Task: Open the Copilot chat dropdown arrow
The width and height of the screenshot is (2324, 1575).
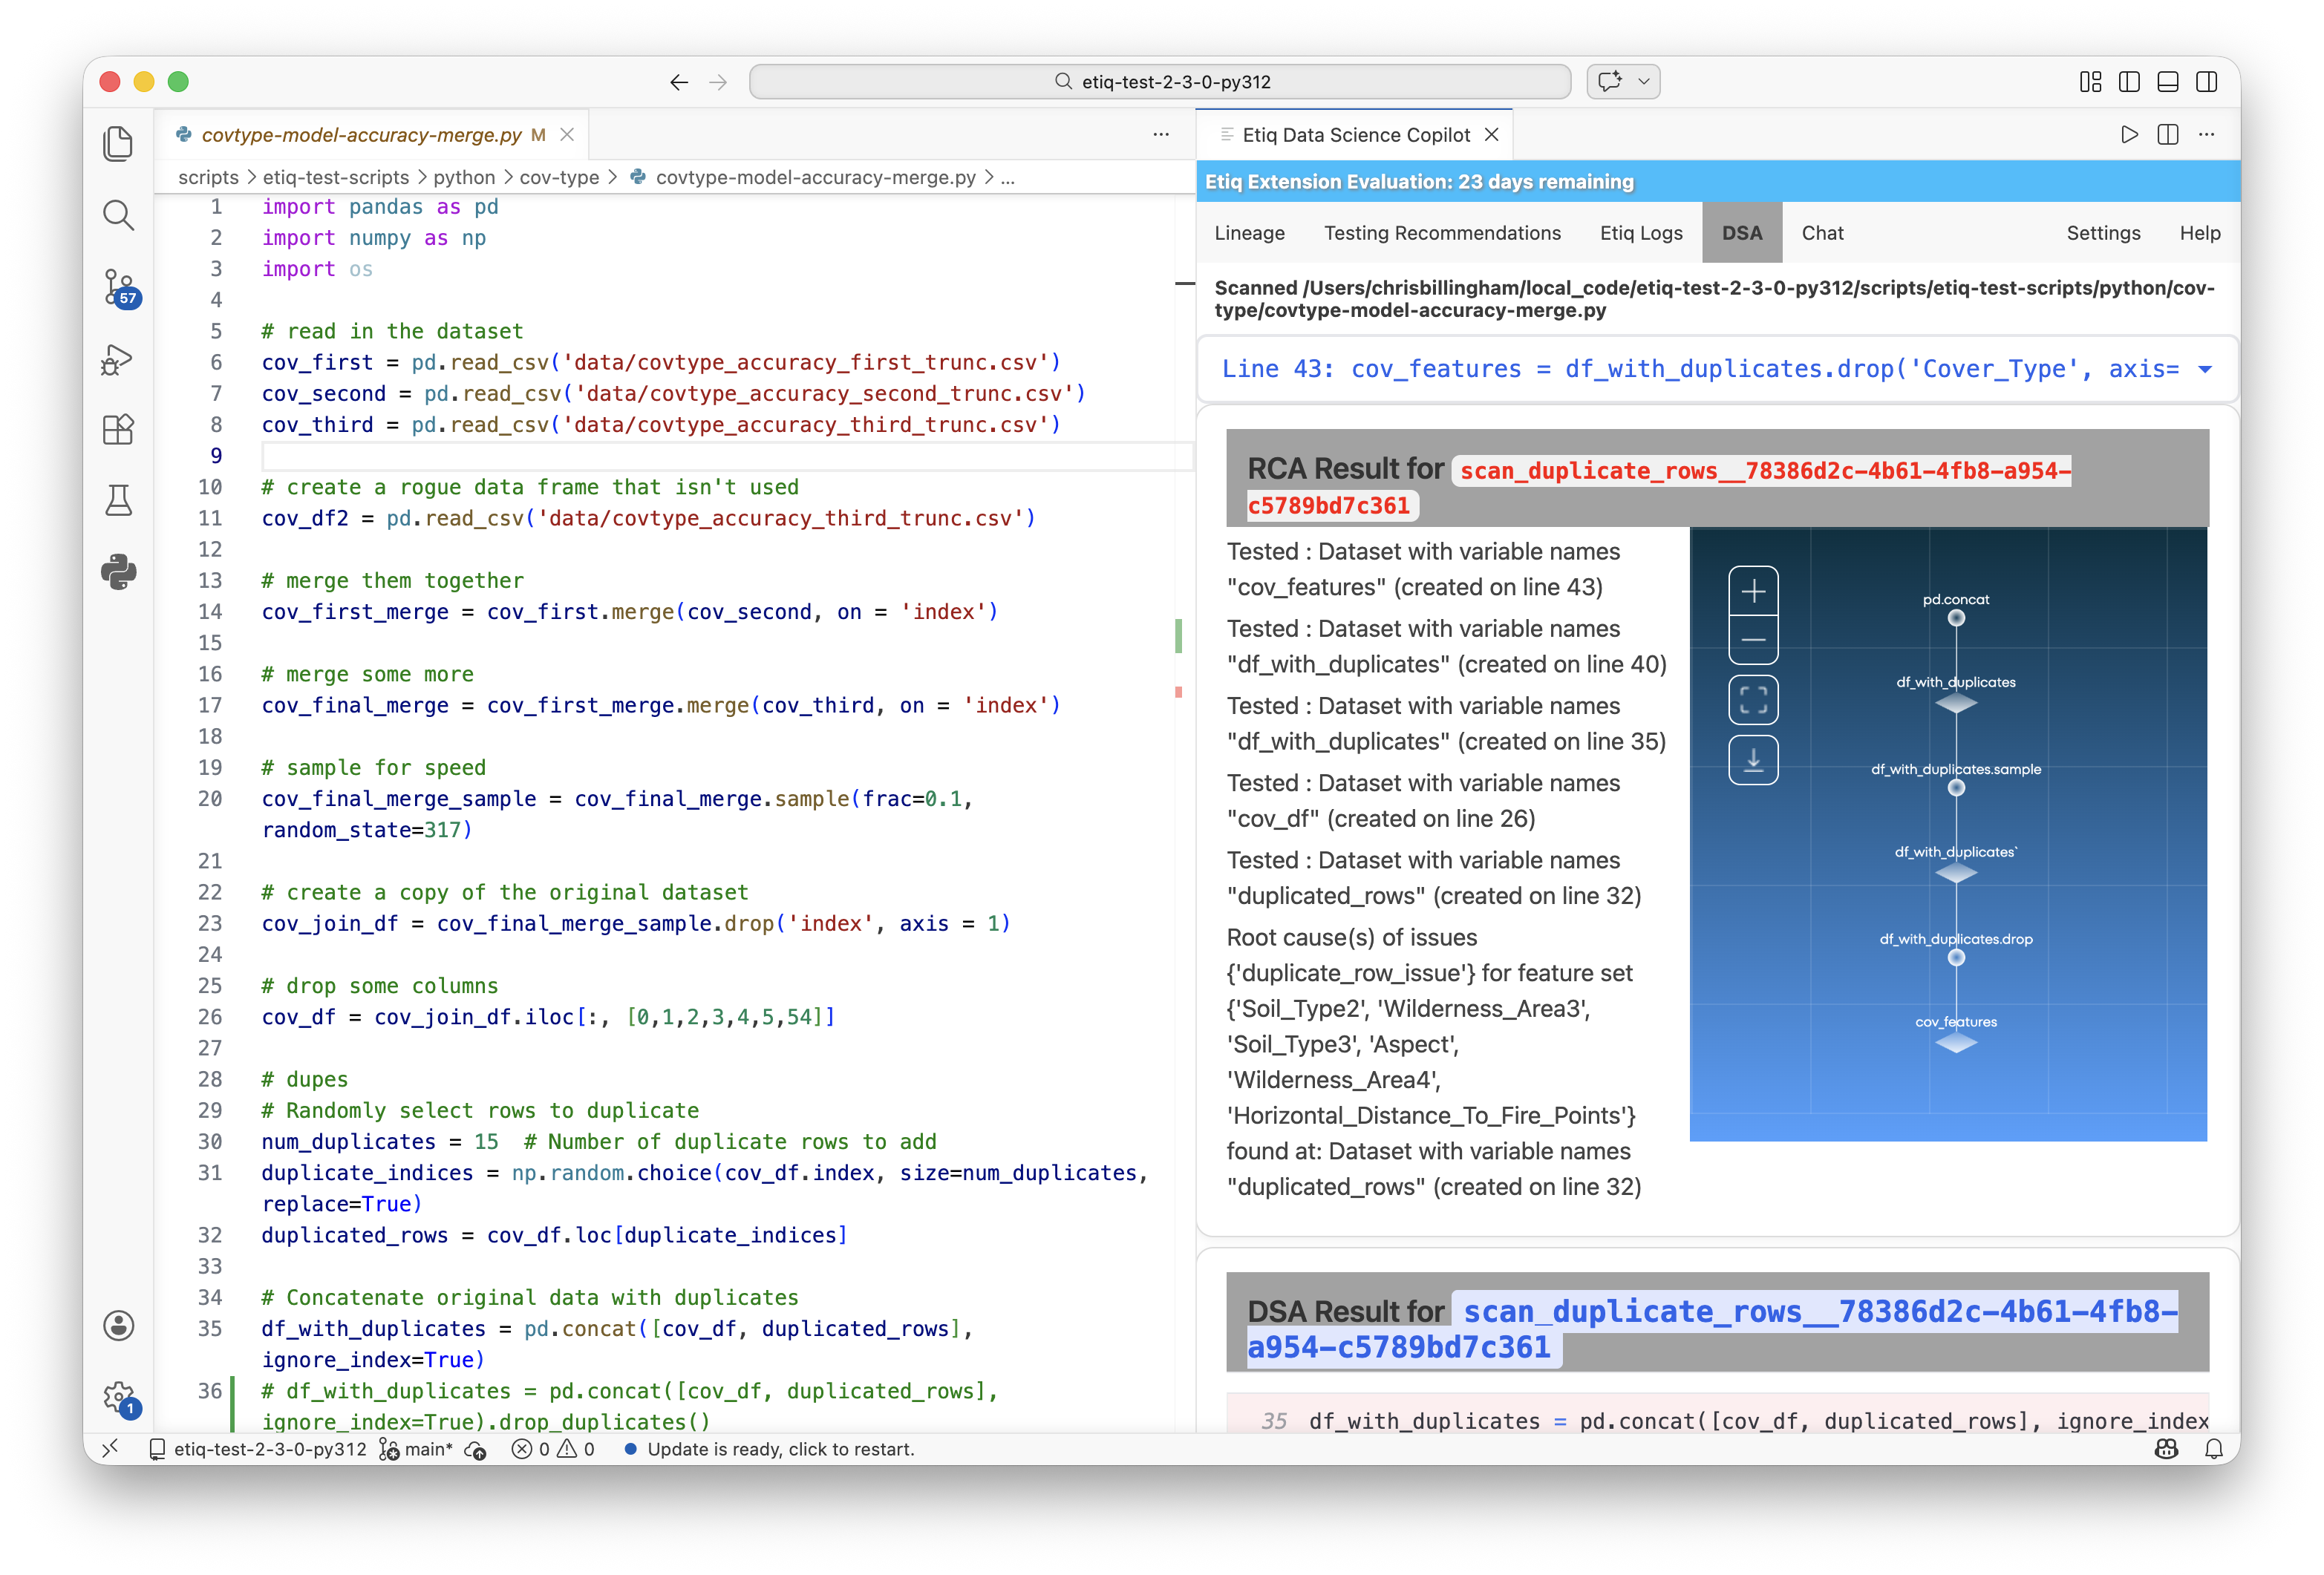Action: click(x=1643, y=82)
